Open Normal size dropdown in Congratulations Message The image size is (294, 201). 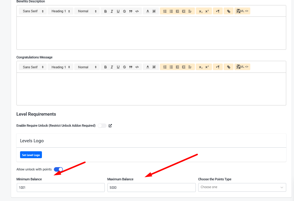pos(87,67)
